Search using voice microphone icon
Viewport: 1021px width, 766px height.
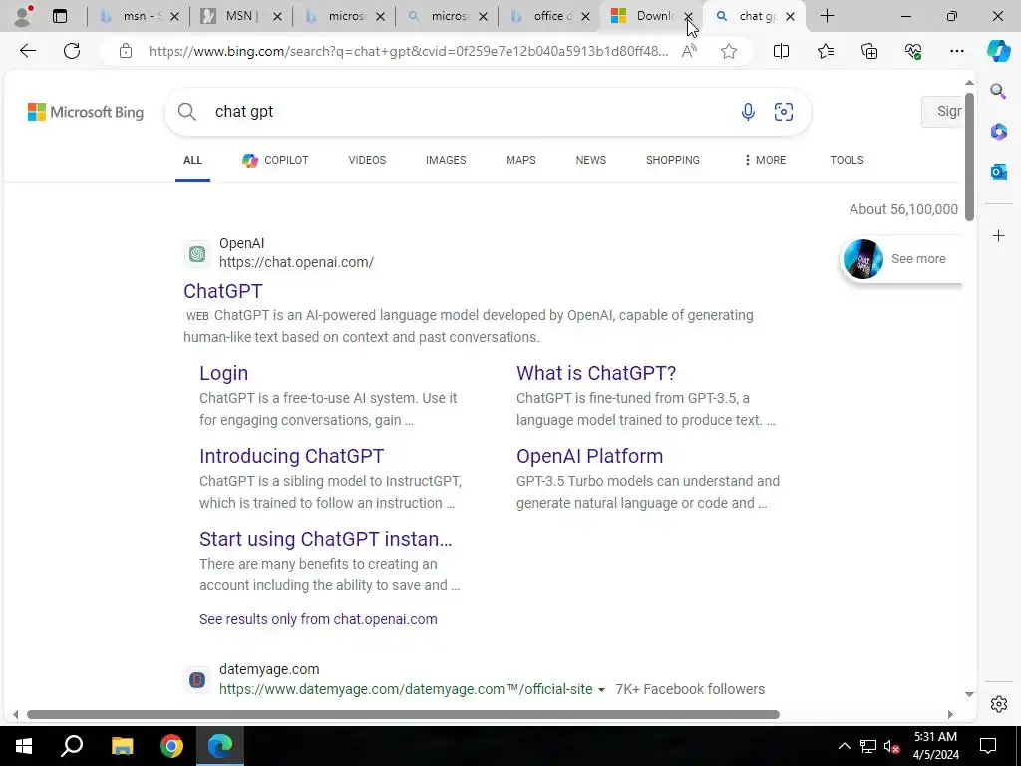(748, 112)
